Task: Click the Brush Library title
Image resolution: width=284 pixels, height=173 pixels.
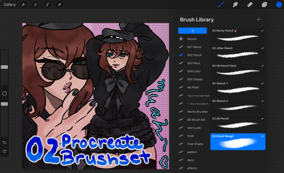Action: pyautogui.click(x=197, y=20)
